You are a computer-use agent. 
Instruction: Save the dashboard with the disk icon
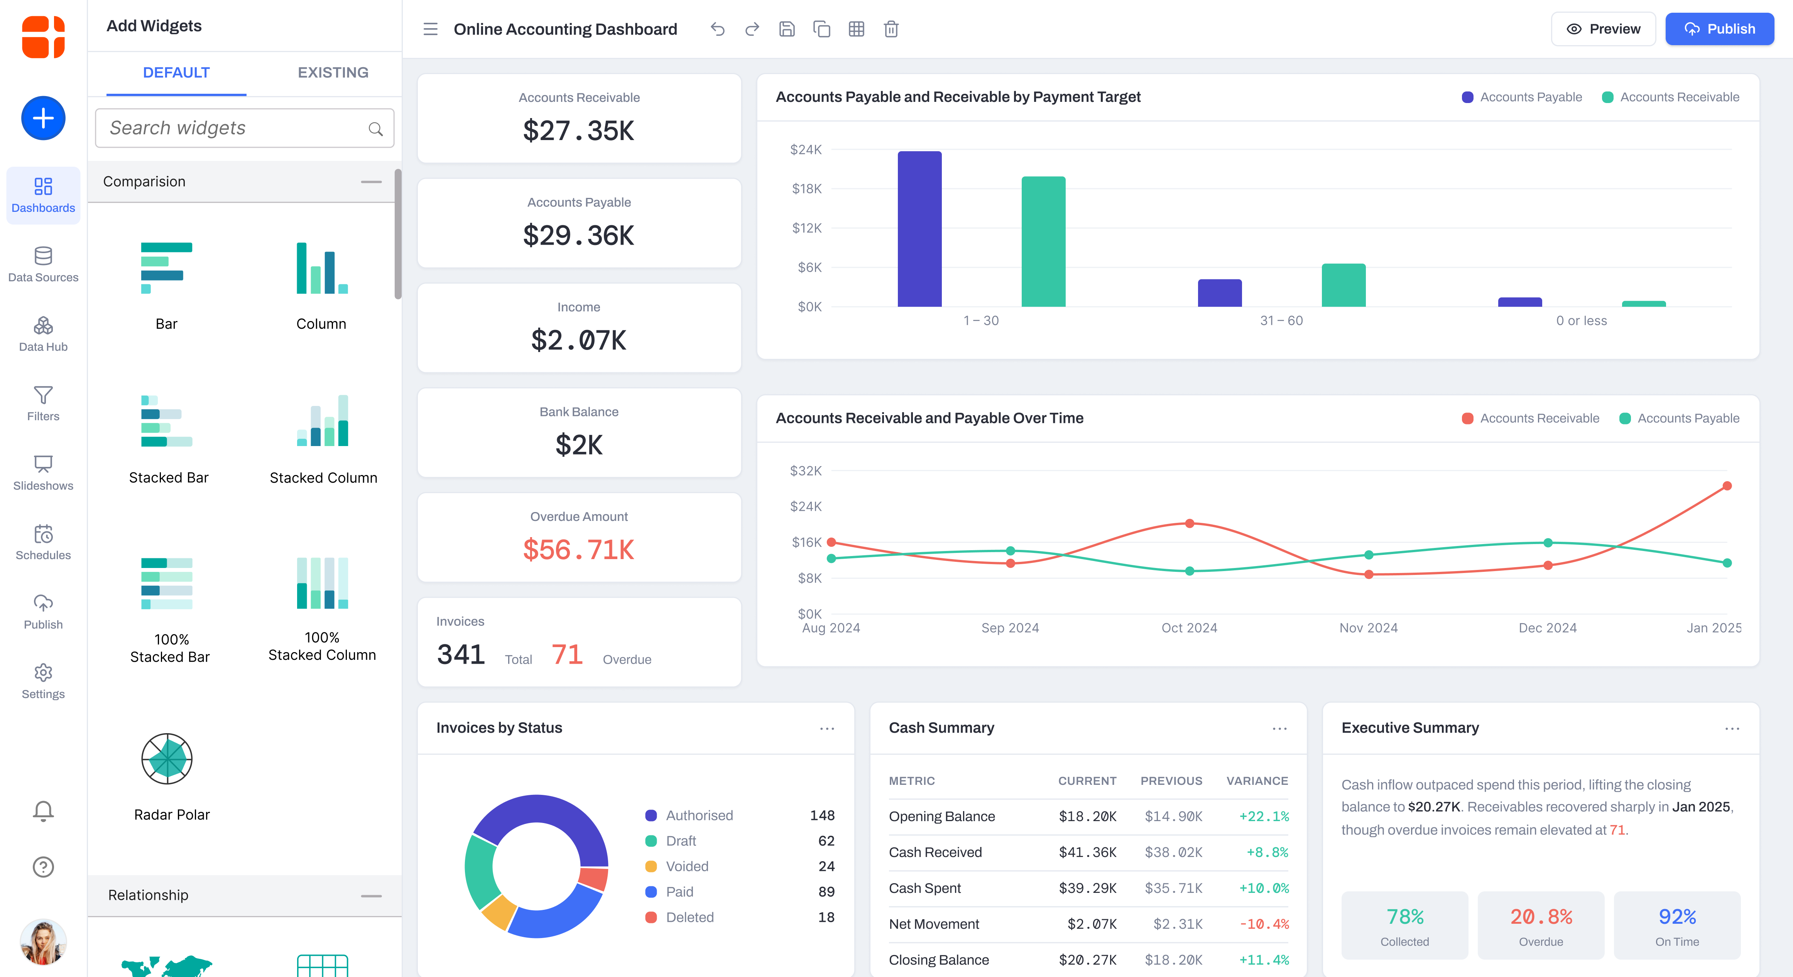tap(786, 29)
